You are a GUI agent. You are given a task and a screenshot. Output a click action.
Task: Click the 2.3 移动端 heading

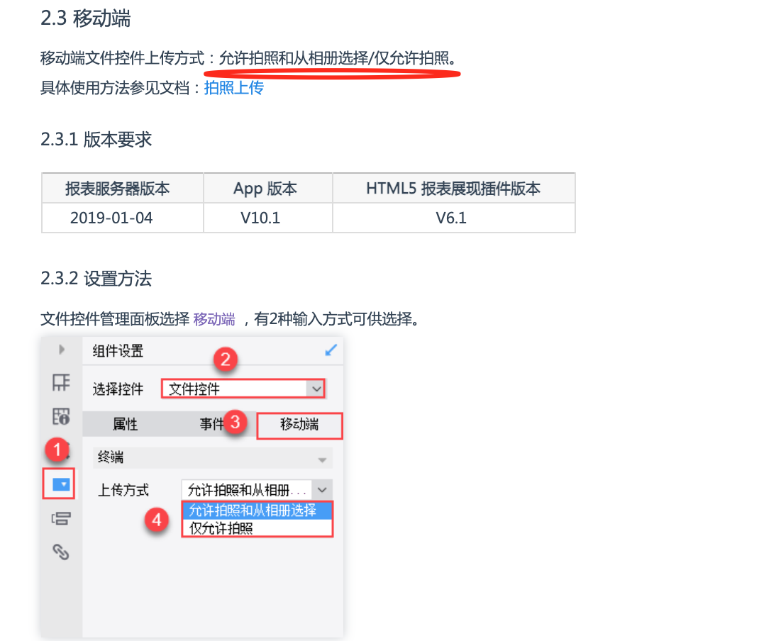86,18
